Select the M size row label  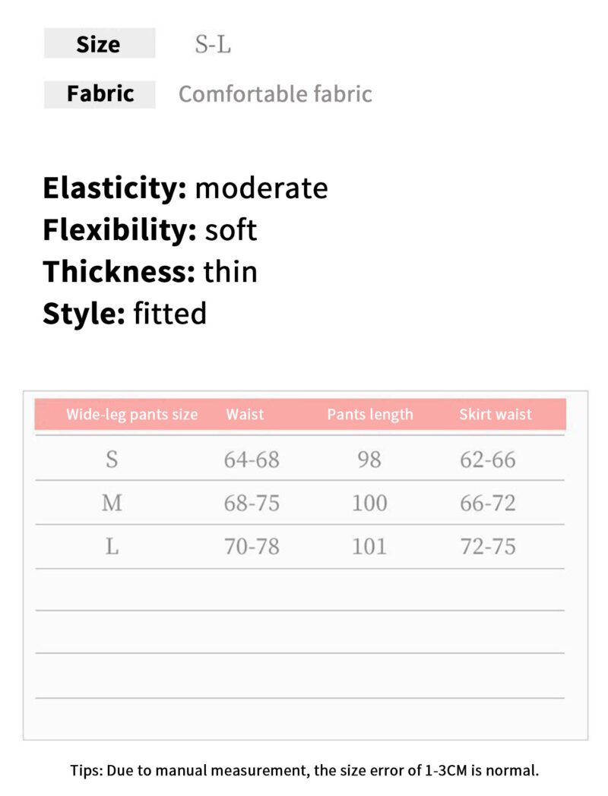click(x=112, y=503)
